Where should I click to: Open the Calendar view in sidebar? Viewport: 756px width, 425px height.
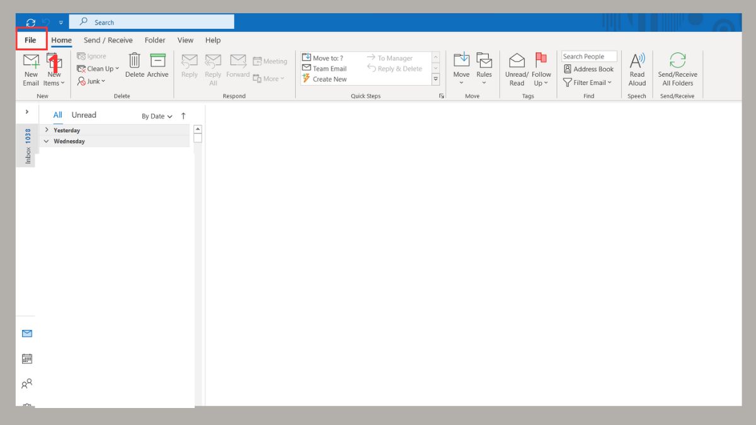pyautogui.click(x=27, y=359)
